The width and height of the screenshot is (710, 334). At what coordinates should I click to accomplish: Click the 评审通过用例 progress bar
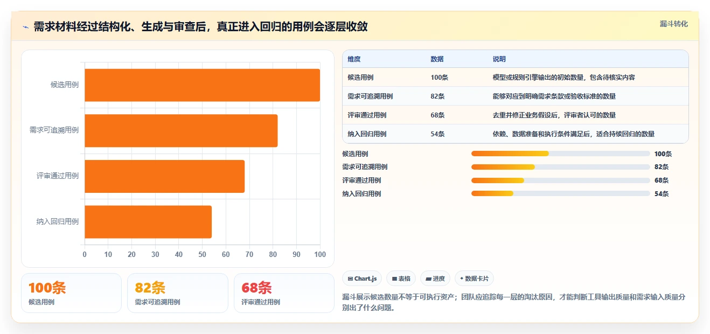coord(561,180)
